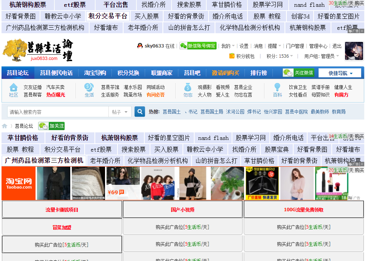Open the 退出 logout link
Viewport: 365px width, 261px height.
pyautogui.click(x=337, y=46)
